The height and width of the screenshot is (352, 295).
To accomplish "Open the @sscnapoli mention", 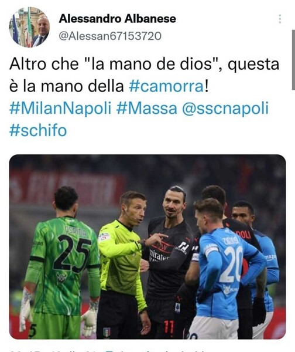I will (x=225, y=109).
